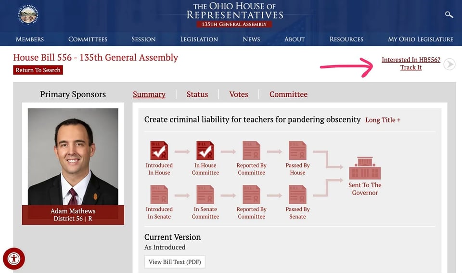Click the Introduced In Senate bill icon
462x273 pixels.
(x=159, y=195)
